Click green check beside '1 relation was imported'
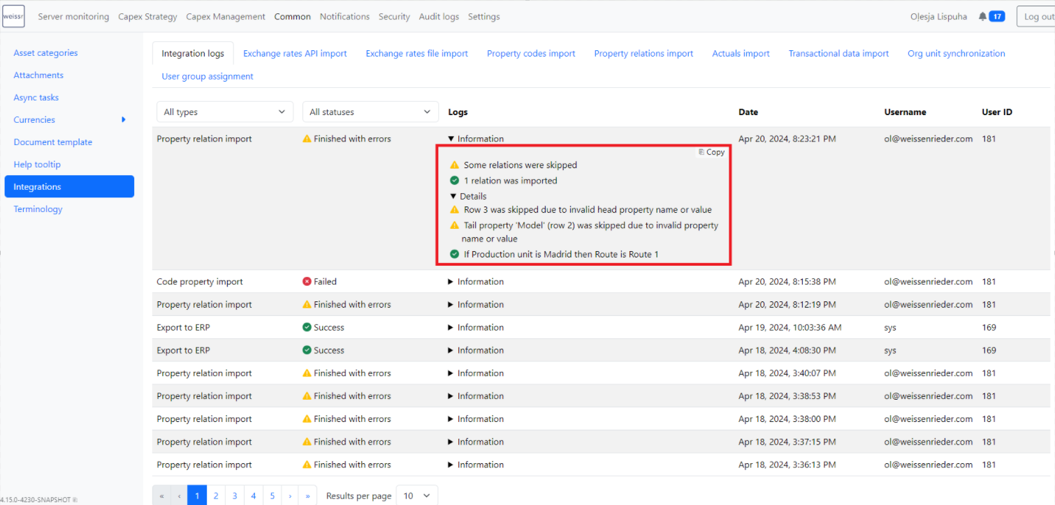The image size is (1055, 505). (455, 181)
